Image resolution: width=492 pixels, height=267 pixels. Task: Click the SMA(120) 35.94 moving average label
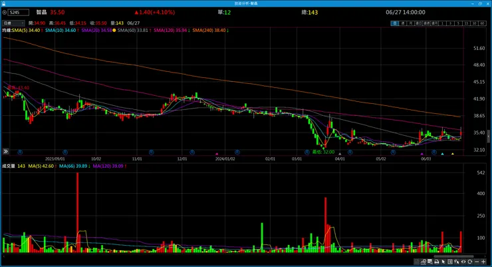[172, 30]
